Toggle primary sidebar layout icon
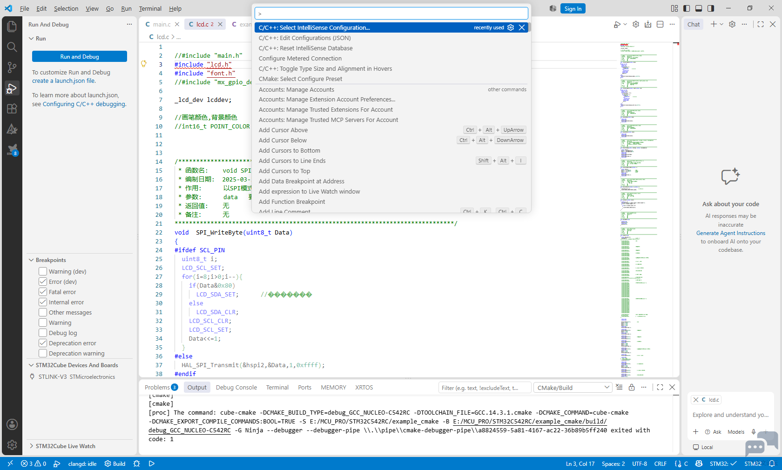782x470 pixels. tap(687, 8)
